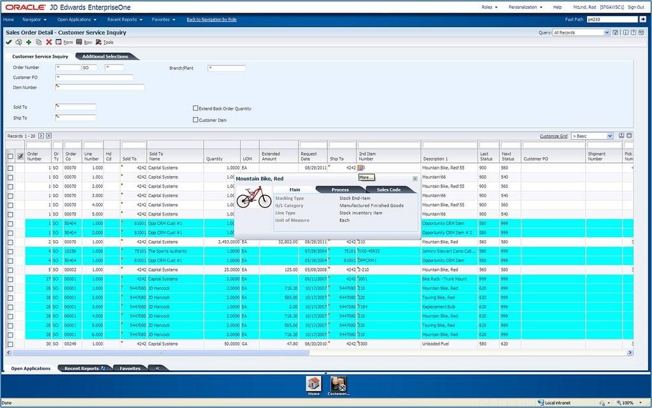652x408 pixels.
Task: Click the Help link in top bar
Action: pyautogui.click(x=557, y=7)
